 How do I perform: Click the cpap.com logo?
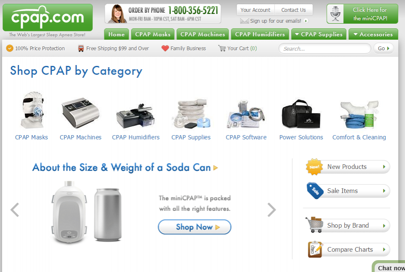pyautogui.click(x=48, y=17)
